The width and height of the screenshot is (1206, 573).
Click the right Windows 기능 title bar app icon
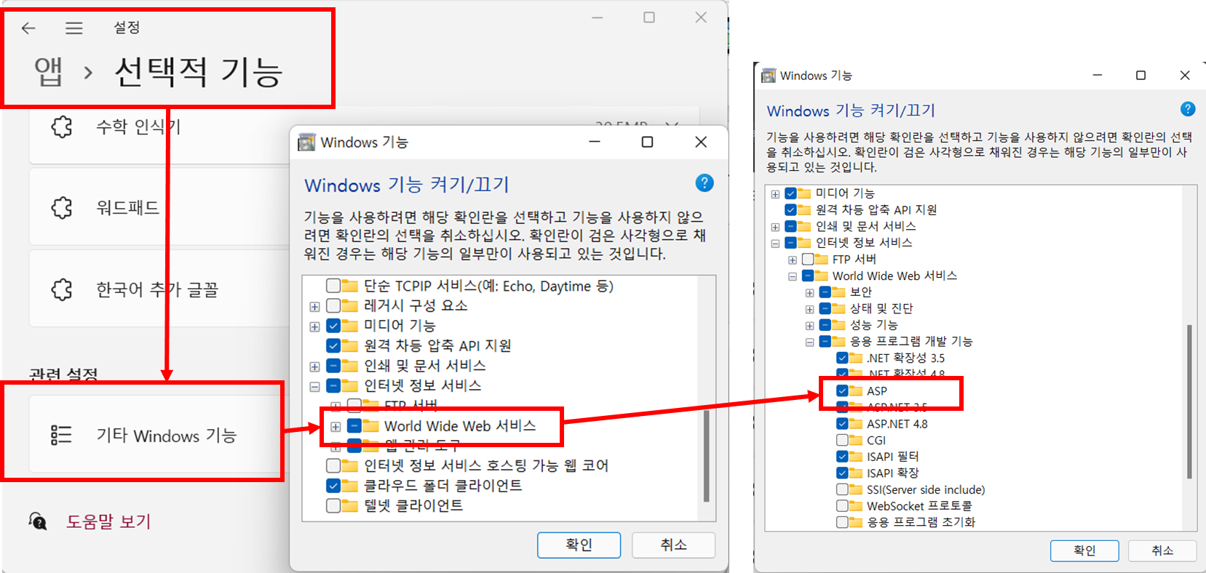click(768, 76)
